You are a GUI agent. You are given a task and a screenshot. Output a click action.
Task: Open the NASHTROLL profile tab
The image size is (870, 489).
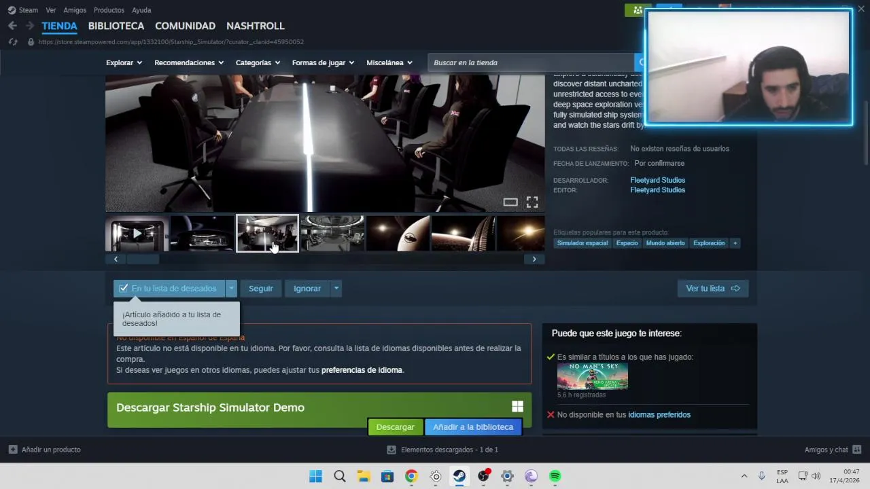[256, 26]
